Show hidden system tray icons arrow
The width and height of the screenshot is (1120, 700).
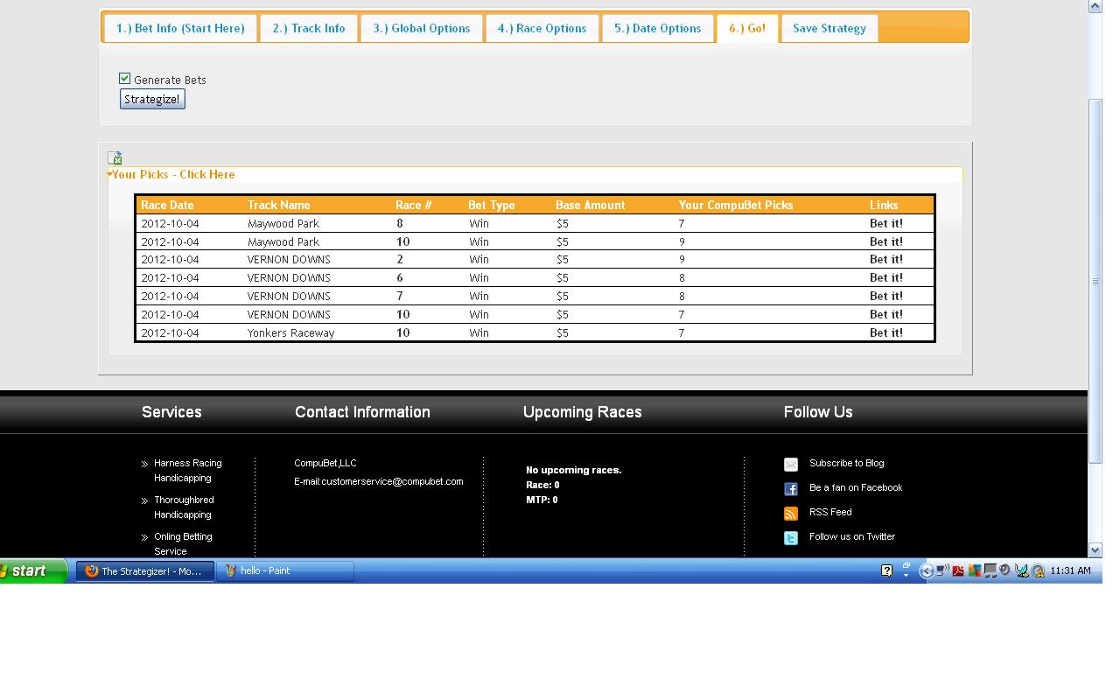pyautogui.click(x=927, y=571)
